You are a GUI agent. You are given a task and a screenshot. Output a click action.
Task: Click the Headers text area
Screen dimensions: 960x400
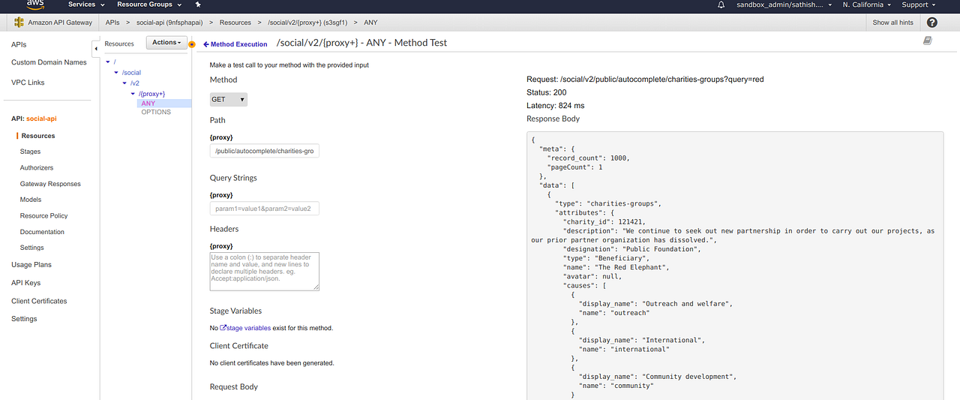tap(265, 272)
